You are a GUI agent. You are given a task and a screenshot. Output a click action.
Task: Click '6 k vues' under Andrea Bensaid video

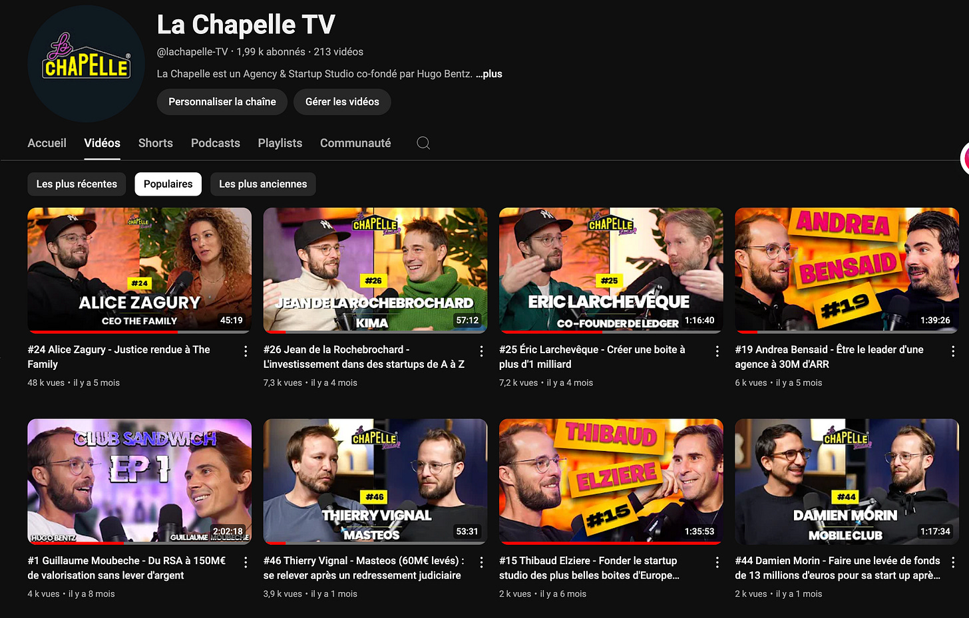click(x=751, y=383)
